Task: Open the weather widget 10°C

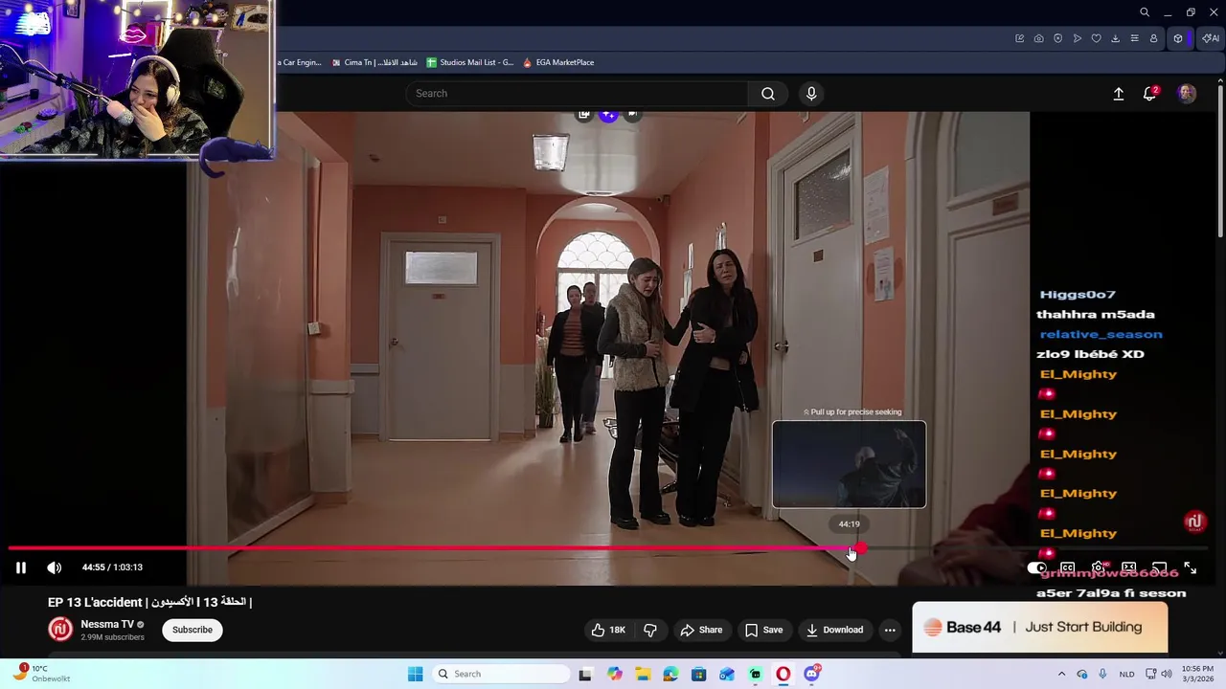Action: [40, 674]
